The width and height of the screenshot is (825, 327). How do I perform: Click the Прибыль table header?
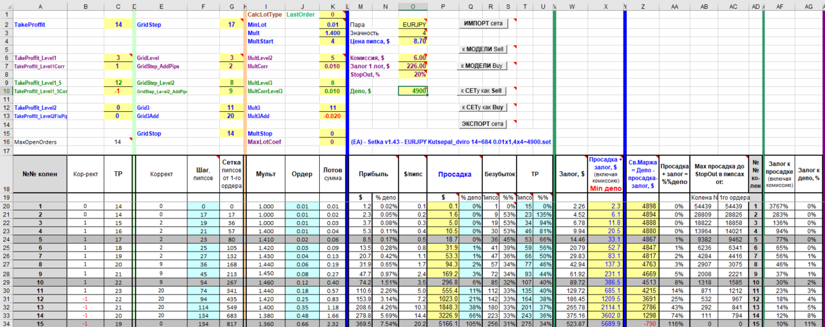pos(373,173)
